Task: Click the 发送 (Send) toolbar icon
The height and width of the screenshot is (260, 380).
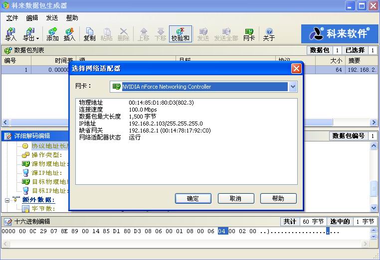Action: click(x=203, y=34)
